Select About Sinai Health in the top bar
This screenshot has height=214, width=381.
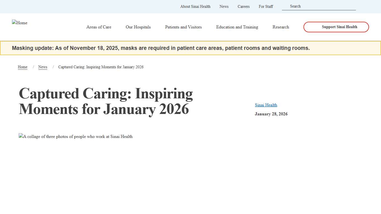pyautogui.click(x=195, y=6)
